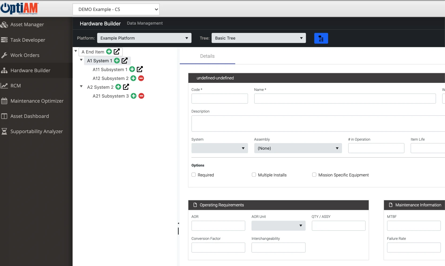Add a child under A1 System 1
This screenshot has width=445, height=266.
[x=117, y=61]
